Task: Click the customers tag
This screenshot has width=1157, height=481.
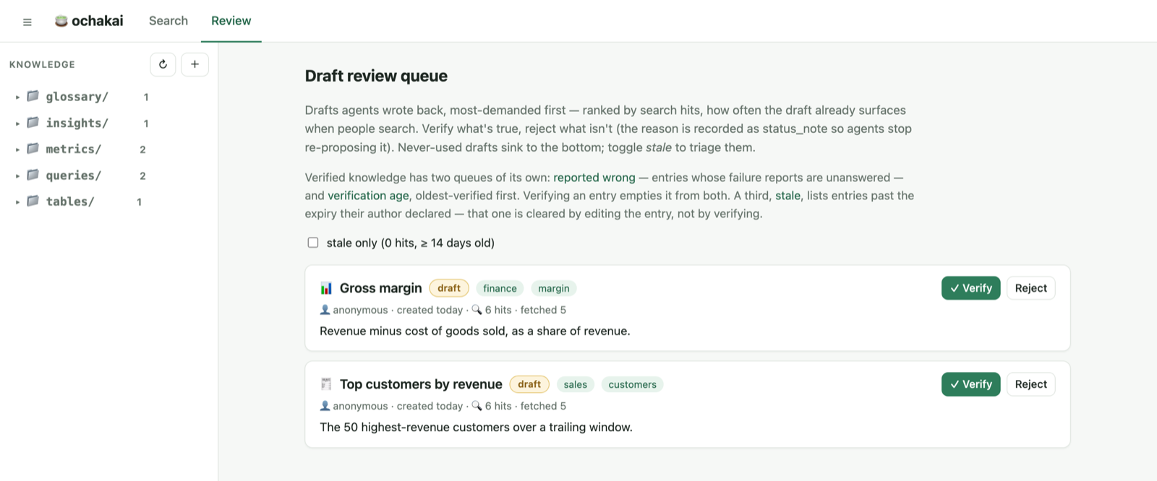Action: pyautogui.click(x=632, y=384)
